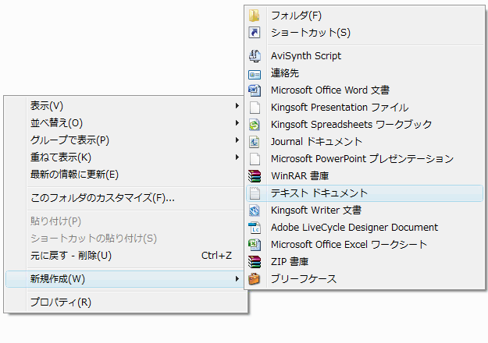The image size is (488, 343).
Task: Open the 表示(V) menu entry
Action: click(47, 106)
